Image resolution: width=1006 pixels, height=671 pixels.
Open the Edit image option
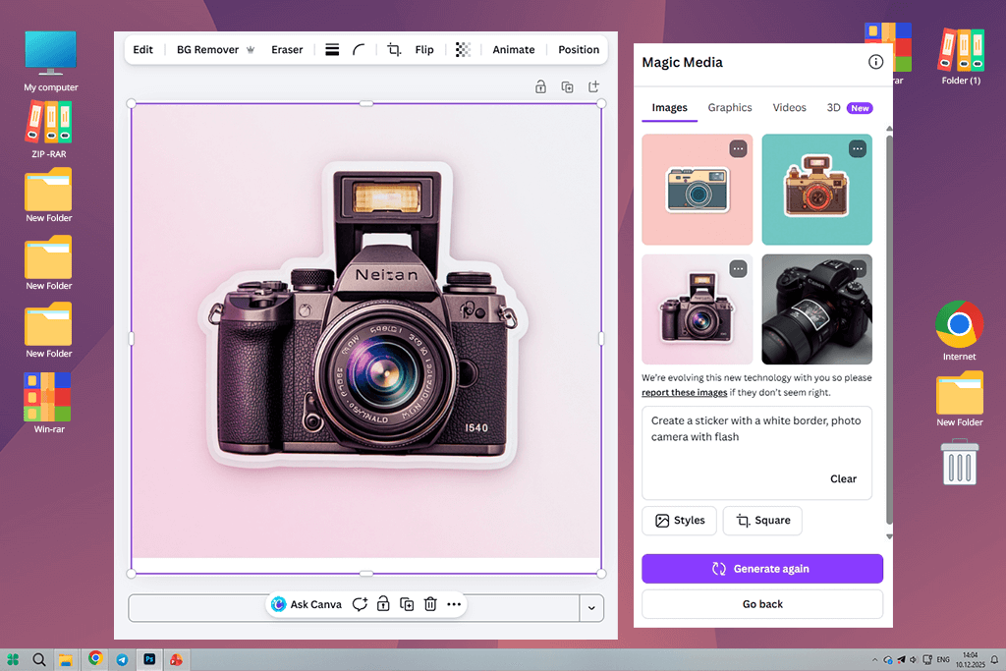(x=142, y=49)
